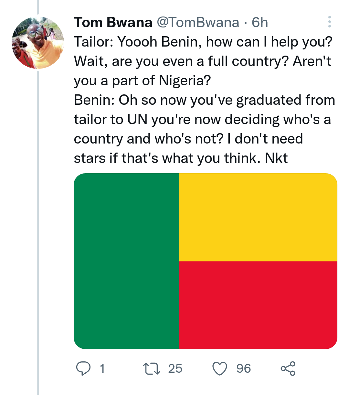Click the thread line below the avatar

[38, 226]
